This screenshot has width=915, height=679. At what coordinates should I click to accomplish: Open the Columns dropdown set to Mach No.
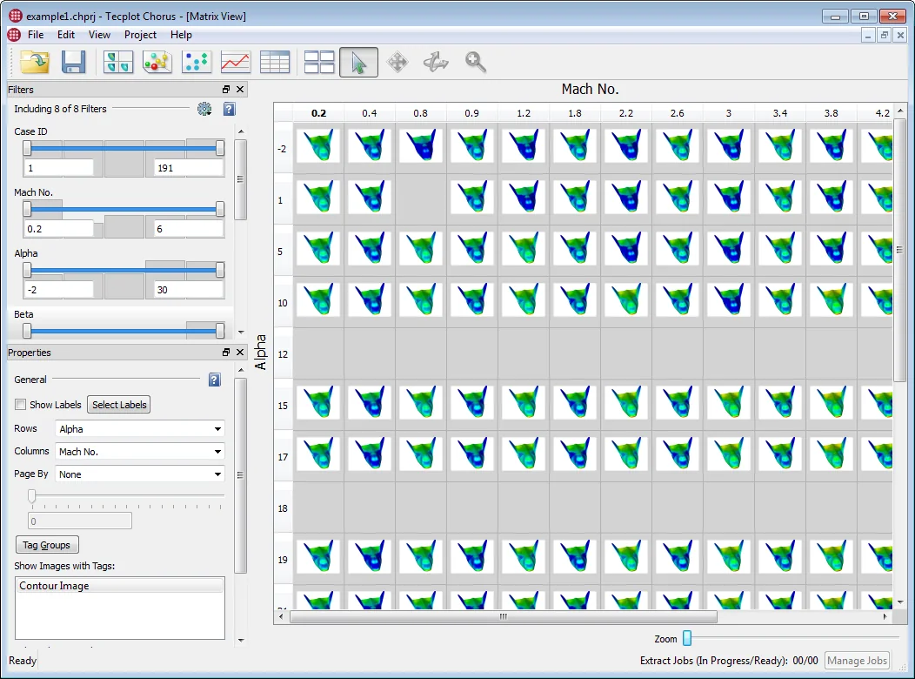click(140, 452)
